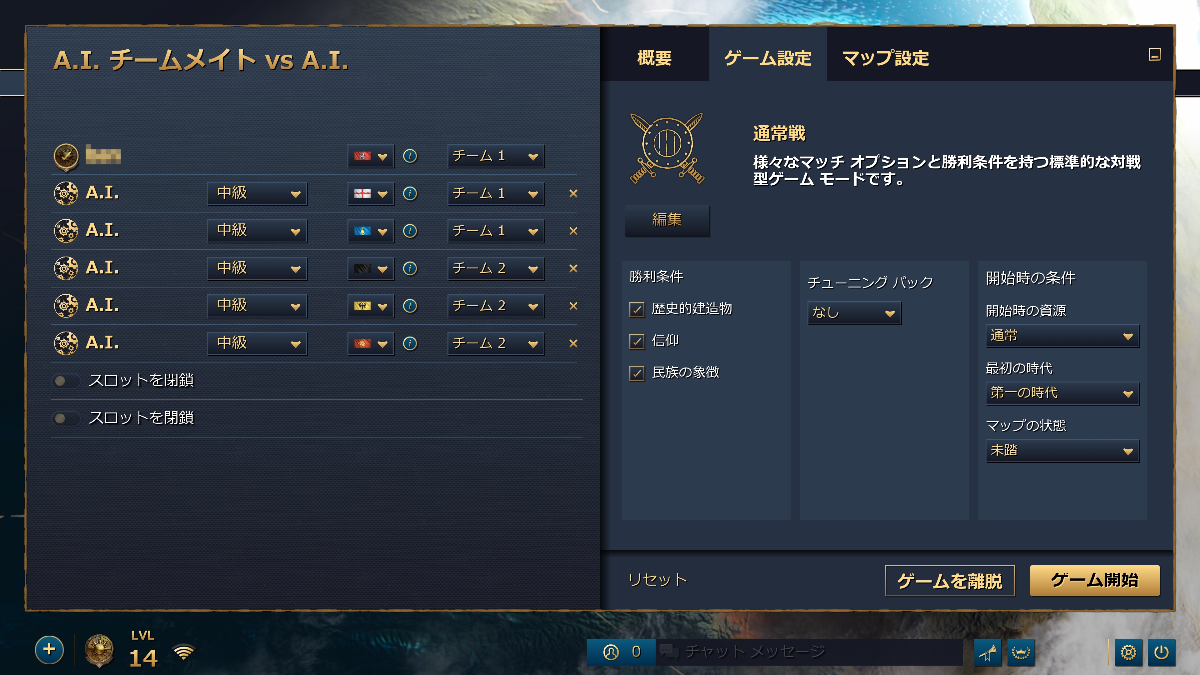Open the 概要 tab
Image resolution: width=1200 pixels, height=675 pixels.
(x=654, y=58)
